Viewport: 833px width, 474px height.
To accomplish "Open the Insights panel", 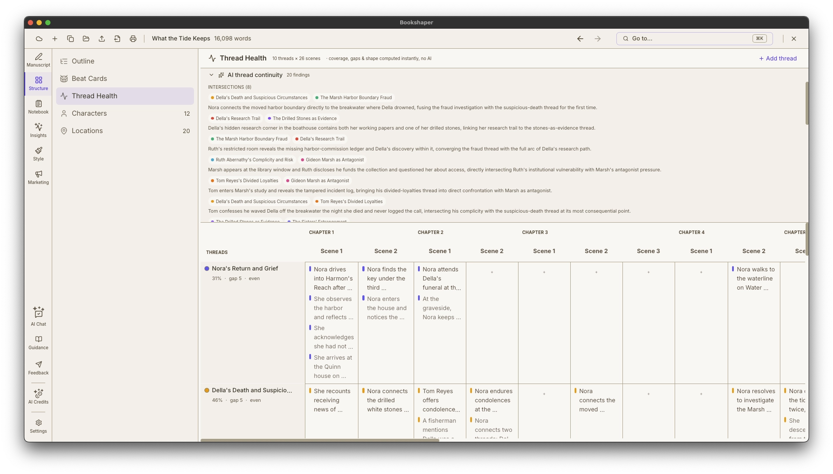I will pyautogui.click(x=38, y=130).
